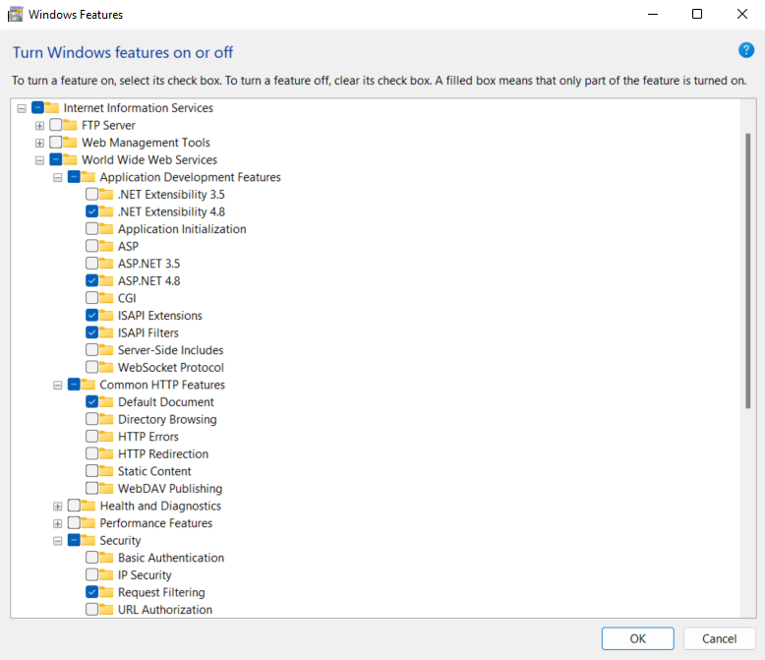
Task: Click the ASP folder icon
Action: 106,246
